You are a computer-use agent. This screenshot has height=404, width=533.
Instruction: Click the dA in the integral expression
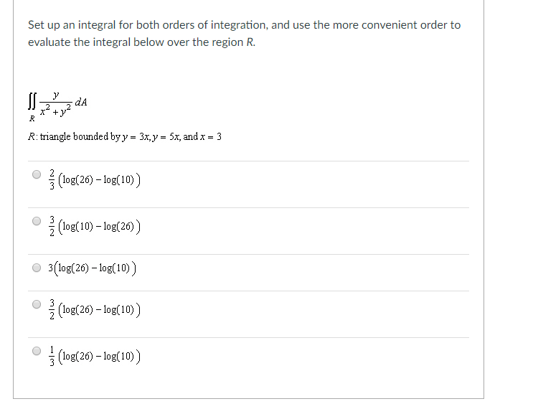[81, 102]
